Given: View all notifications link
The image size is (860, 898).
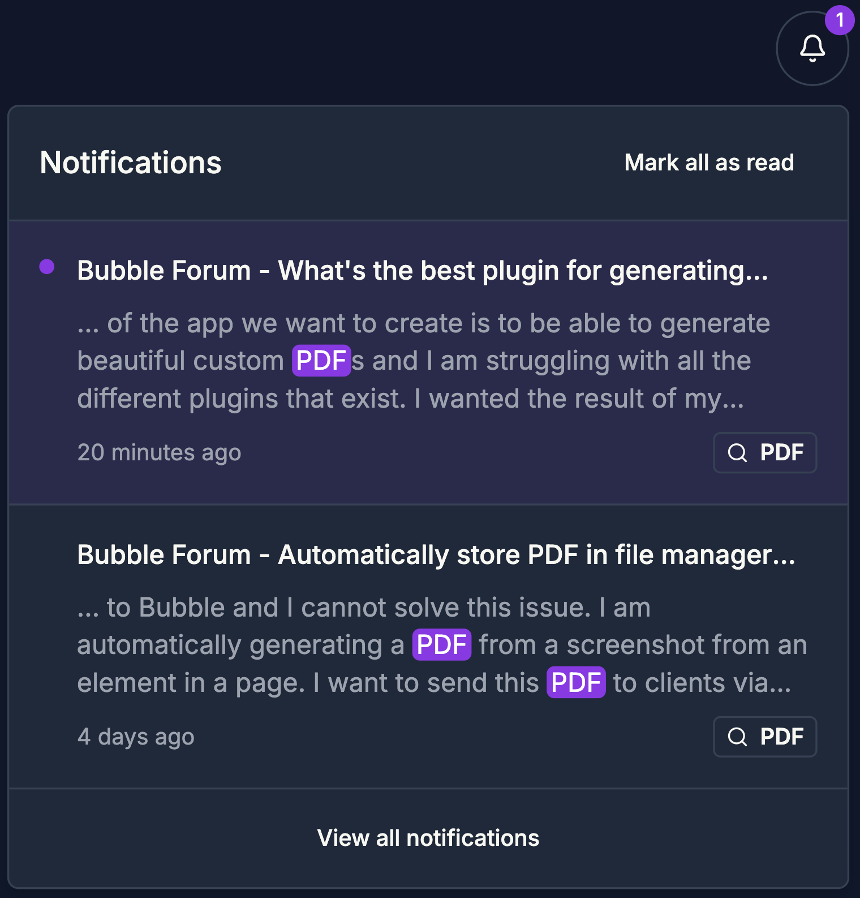Looking at the screenshot, I should click(x=428, y=838).
